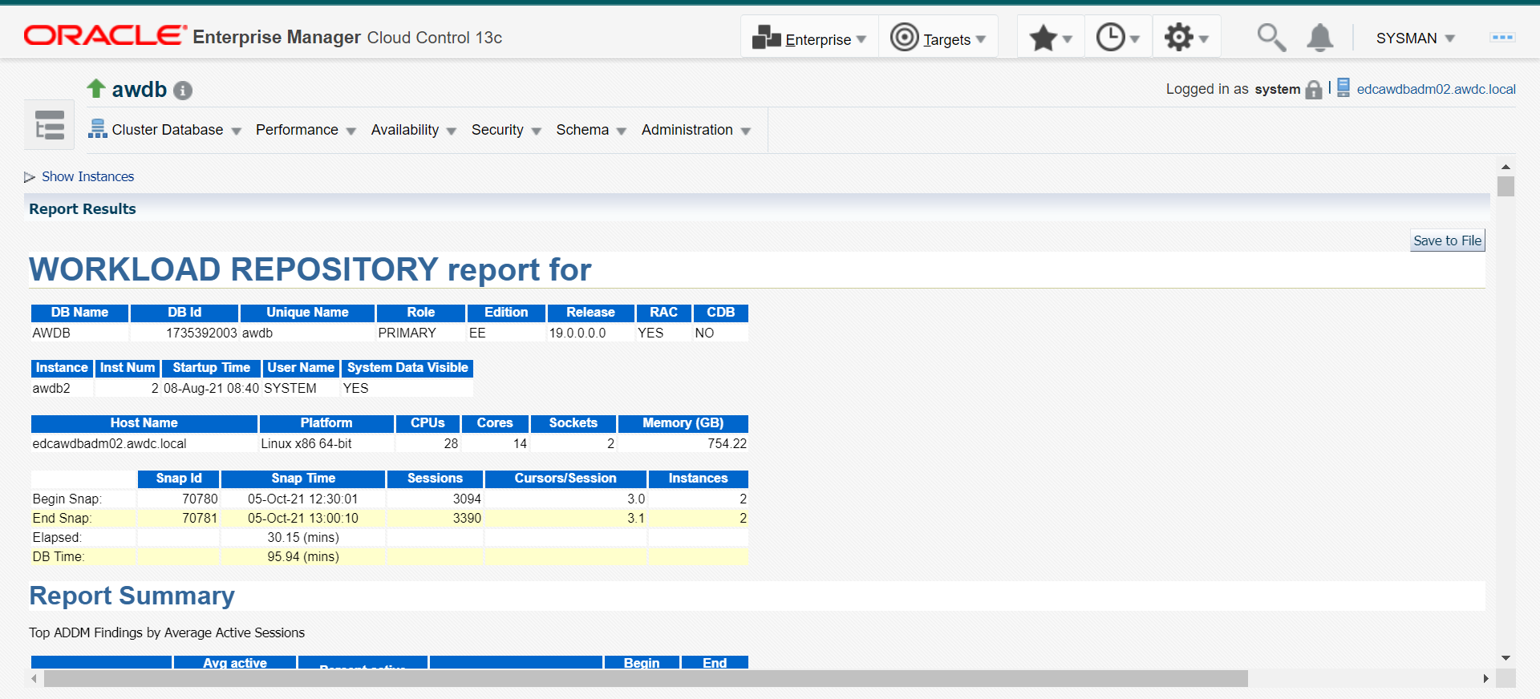Click the Platform value Linux x86 64-bit
Viewport: 1540px width, 699px height.
pyautogui.click(x=306, y=443)
